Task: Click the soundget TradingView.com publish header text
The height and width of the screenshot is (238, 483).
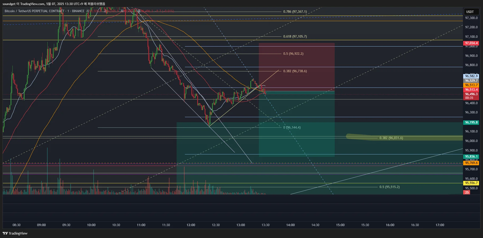Action: [54, 4]
